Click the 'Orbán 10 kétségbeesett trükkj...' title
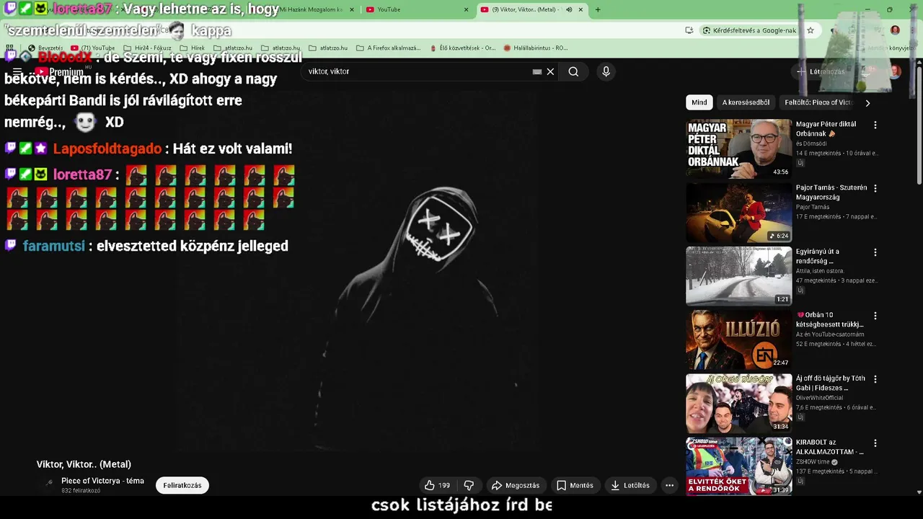The width and height of the screenshot is (923, 519). pos(829,319)
